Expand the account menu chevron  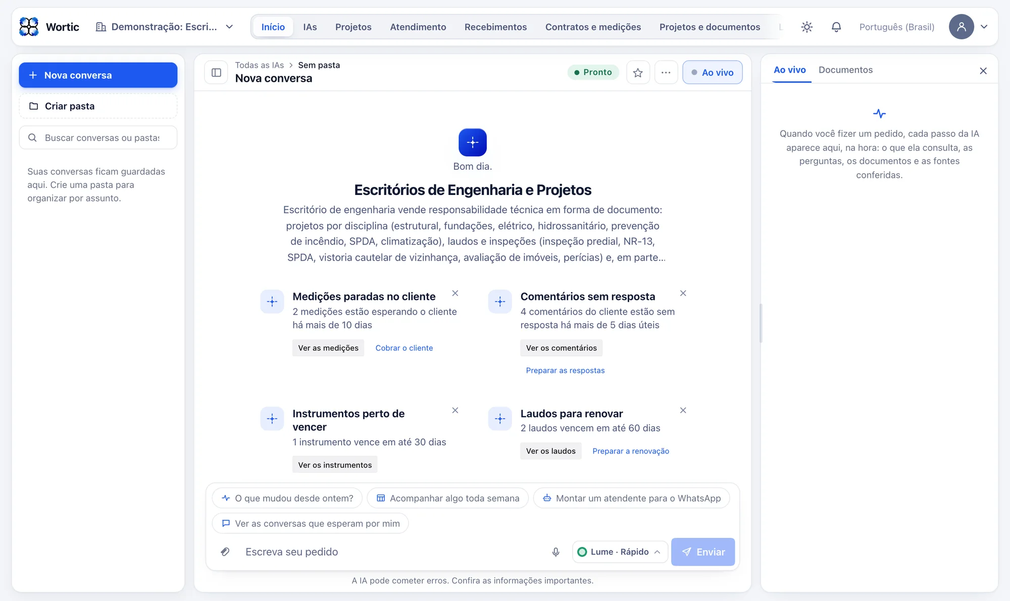pyautogui.click(x=984, y=27)
